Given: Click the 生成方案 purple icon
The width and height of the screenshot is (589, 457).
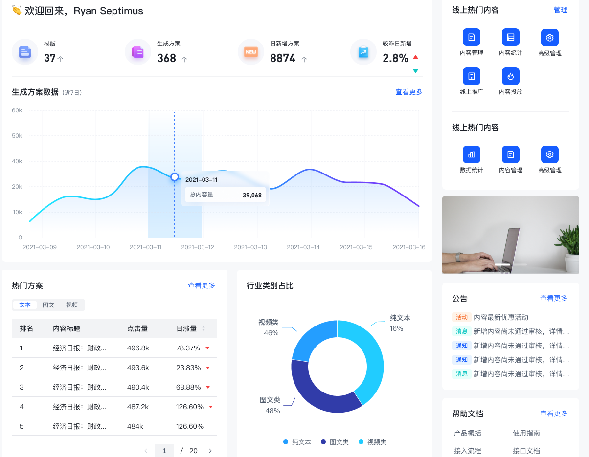Looking at the screenshot, I should tap(137, 52).
